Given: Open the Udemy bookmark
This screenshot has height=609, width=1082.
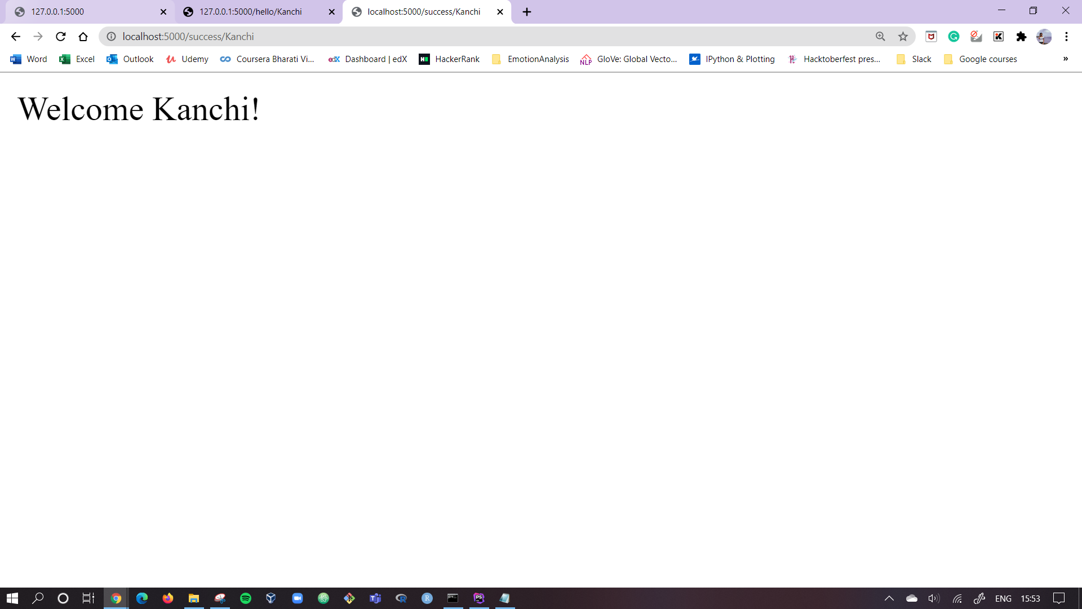Looking at the screenshot, I should [187, 59].
